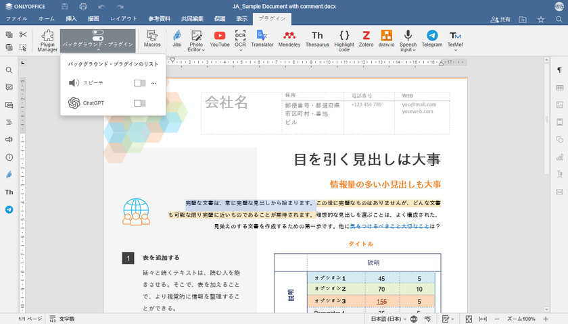Click the 共有 share button

coord(500,20)
